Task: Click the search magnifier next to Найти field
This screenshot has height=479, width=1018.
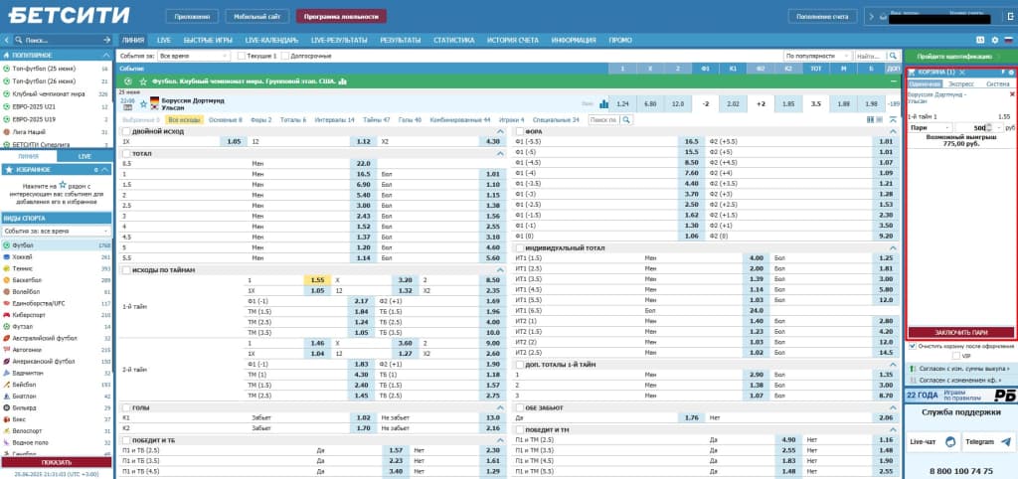Action: click(894, 57)
